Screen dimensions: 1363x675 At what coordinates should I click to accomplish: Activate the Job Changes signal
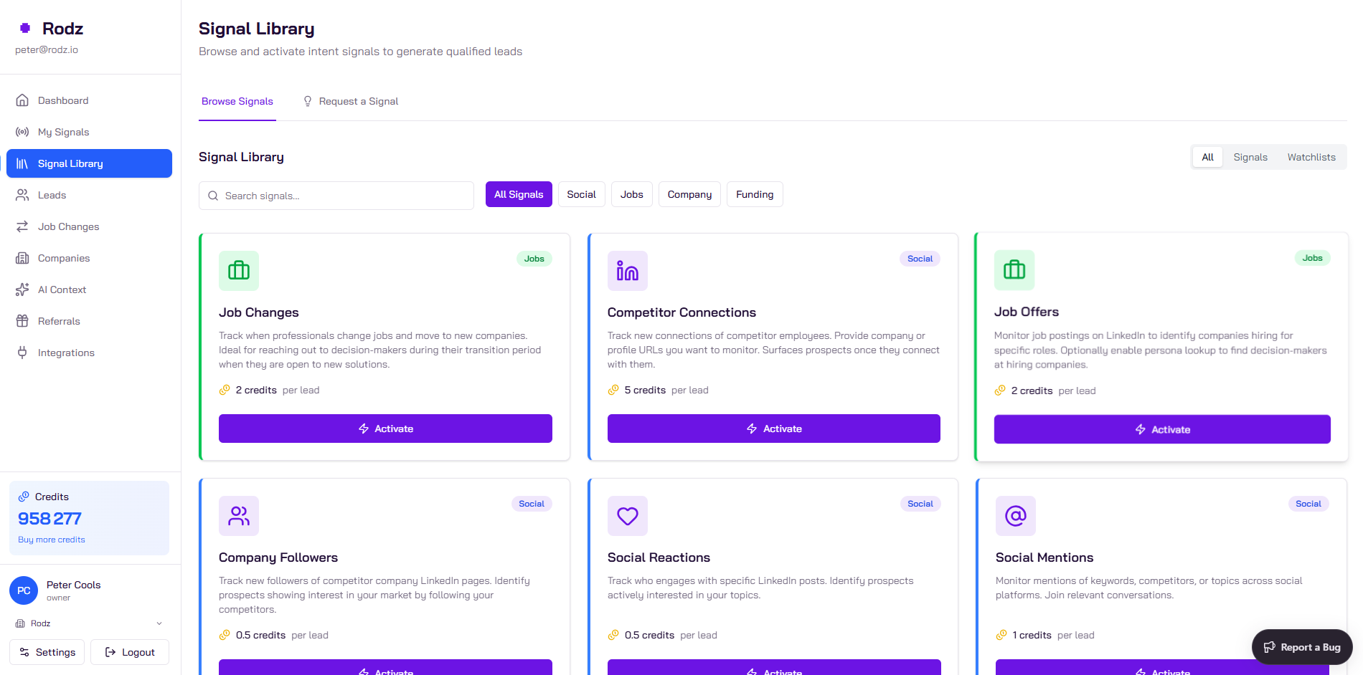pyautogui.click(x=385, y=429)
